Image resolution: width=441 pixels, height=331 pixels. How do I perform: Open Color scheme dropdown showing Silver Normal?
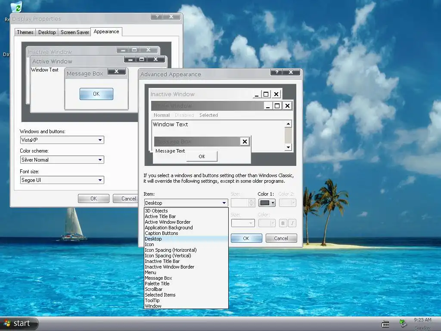[x=62, y=160]
